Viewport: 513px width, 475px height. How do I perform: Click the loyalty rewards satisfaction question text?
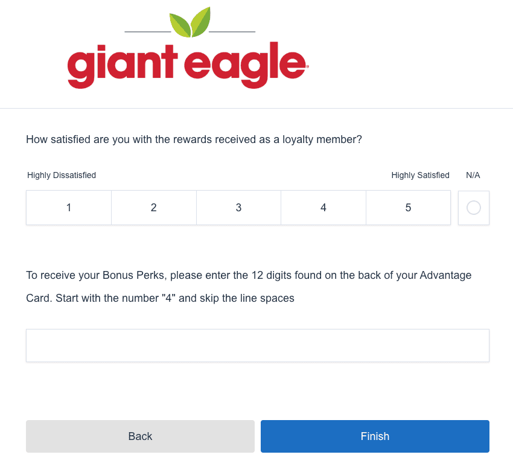pos(194,140)
